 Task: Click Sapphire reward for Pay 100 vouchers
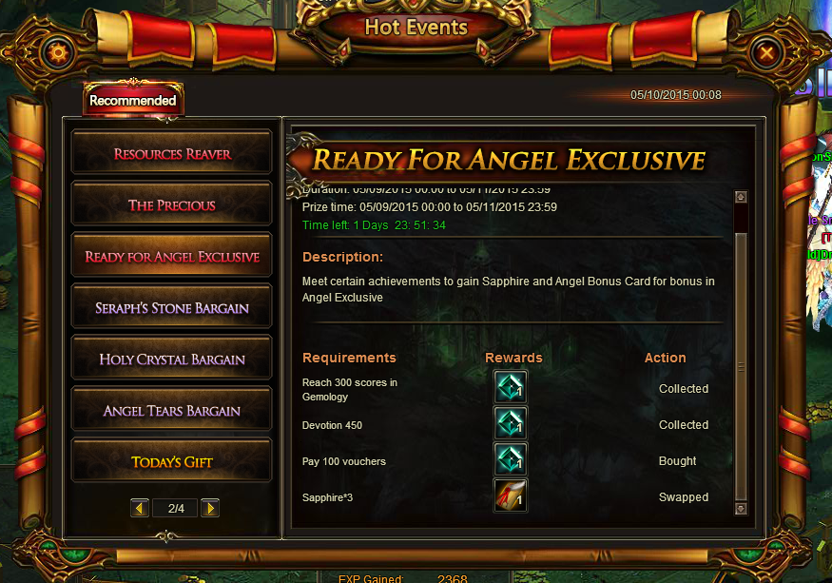[x=511, y=458]
